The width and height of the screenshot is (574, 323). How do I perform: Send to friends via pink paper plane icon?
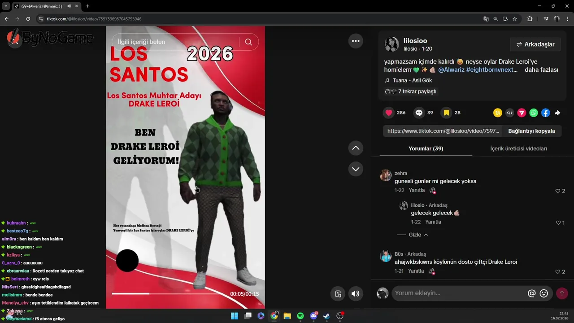pyautogui.click(x=522, y=113)
